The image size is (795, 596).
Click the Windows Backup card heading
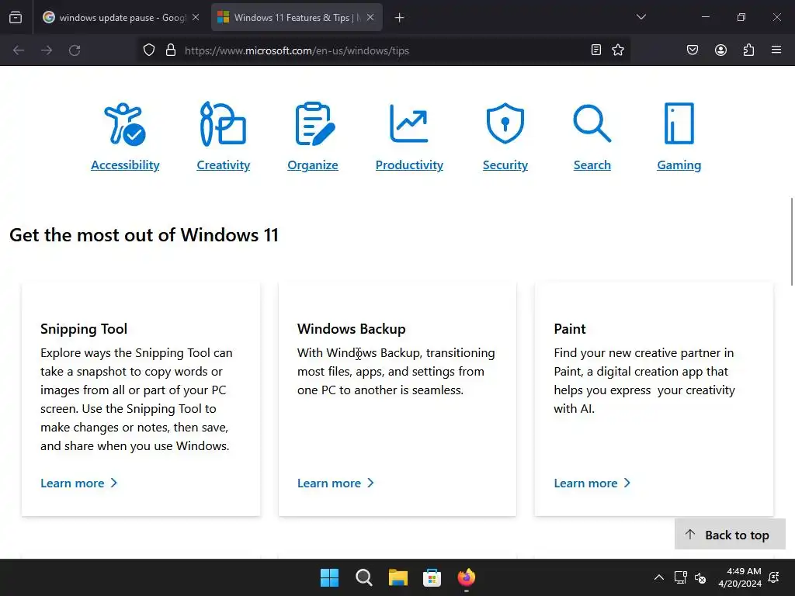pos(352,329)
